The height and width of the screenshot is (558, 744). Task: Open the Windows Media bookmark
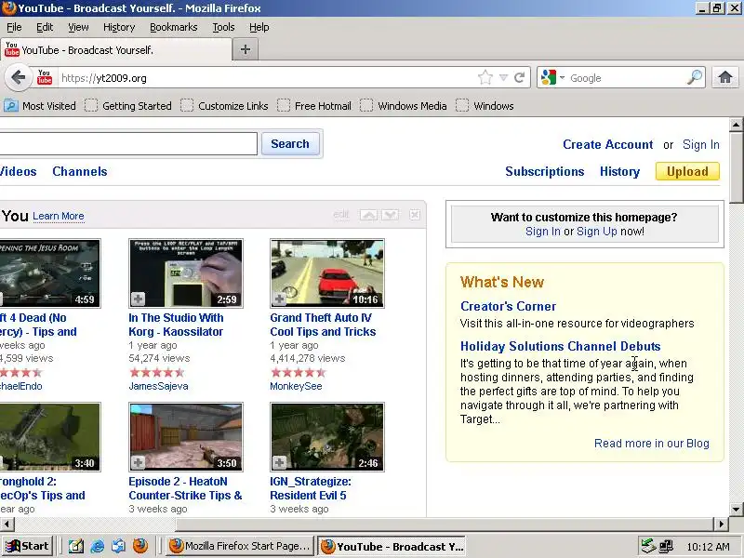click(x=404, y=106)
